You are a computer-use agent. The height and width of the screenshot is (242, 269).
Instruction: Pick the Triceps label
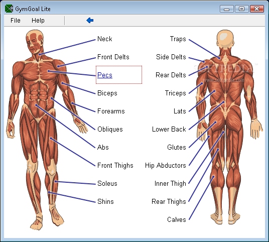click(x=175, y=93)
